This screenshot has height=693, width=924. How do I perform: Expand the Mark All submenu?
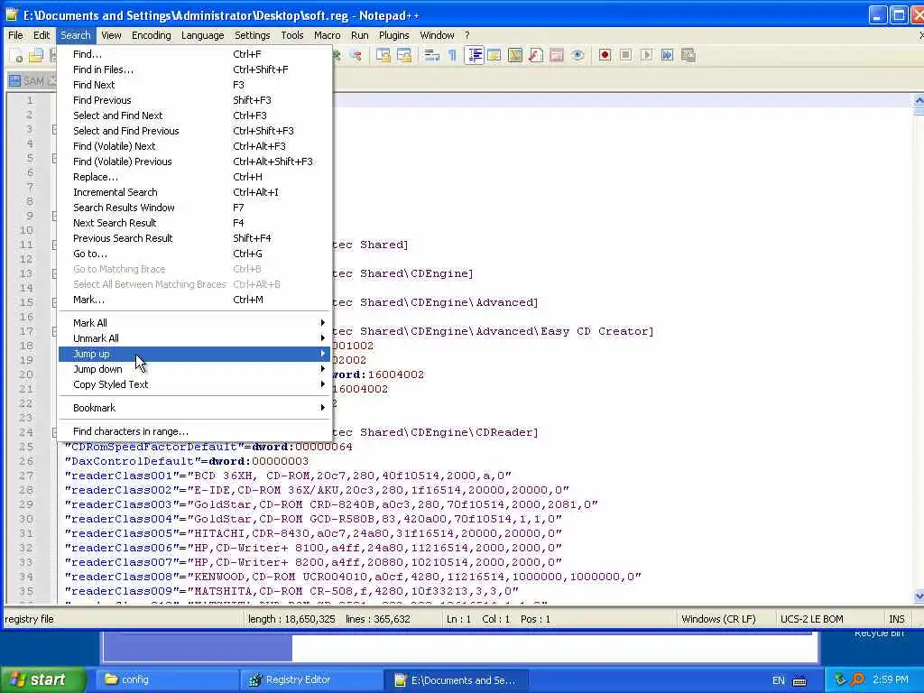point(194,323)
